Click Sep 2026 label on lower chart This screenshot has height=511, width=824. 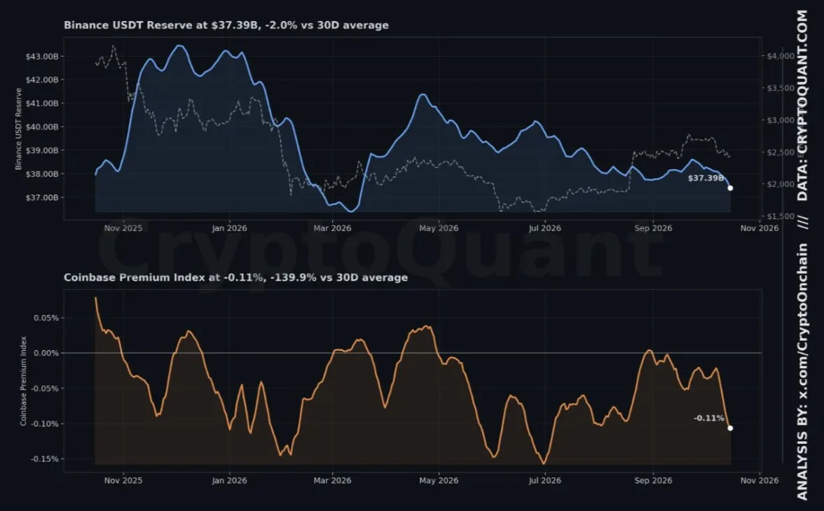tap(653, 480)
